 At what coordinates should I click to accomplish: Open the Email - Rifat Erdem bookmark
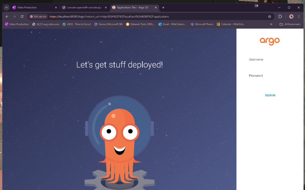click(172, 24)
